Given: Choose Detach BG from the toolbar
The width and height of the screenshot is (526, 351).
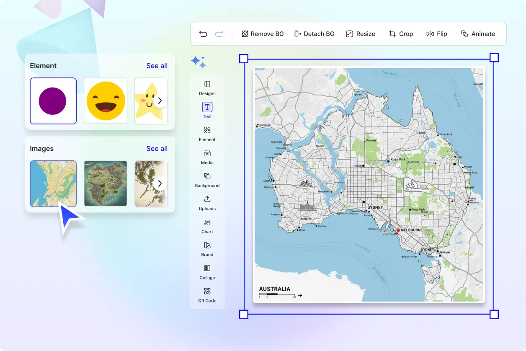Looking at the screenshot, I should [x=314, y=34].
